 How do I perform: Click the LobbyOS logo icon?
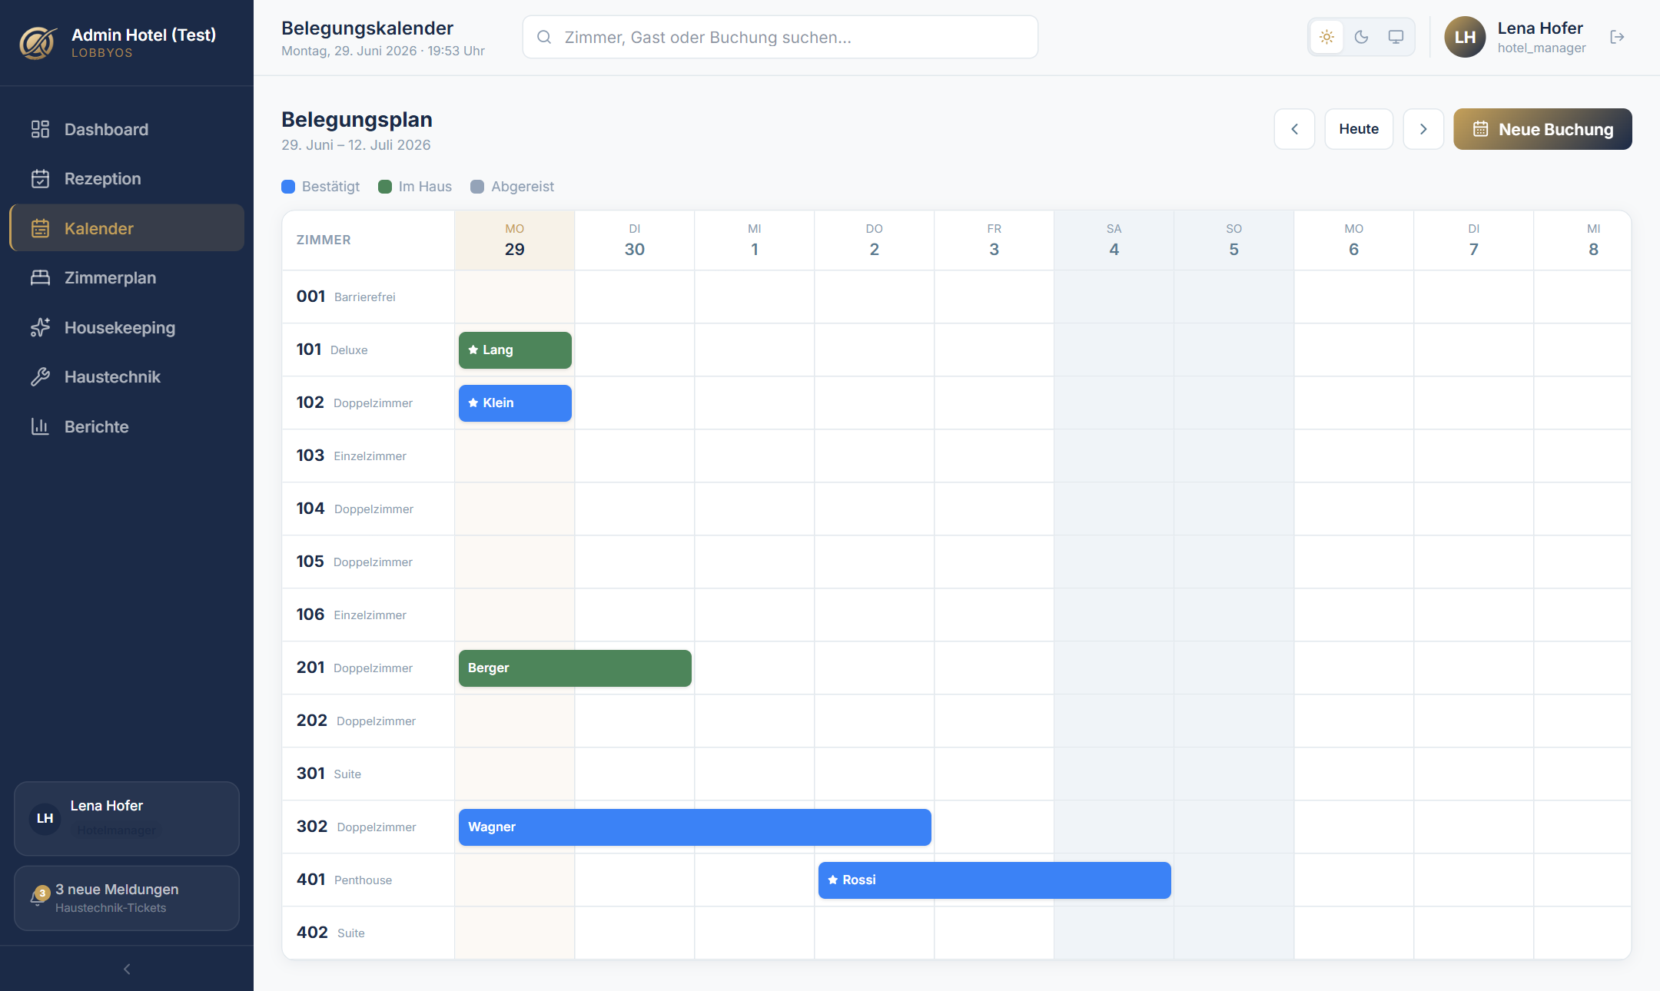tap(38, 42)
